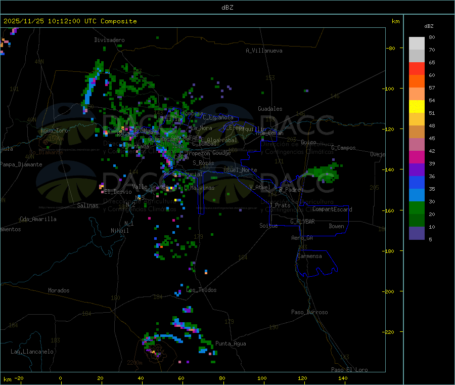This screenshot has width=455, height=385.
Task: Select the 65-70 dBZ light gray swatch
Action: point(417,56)
